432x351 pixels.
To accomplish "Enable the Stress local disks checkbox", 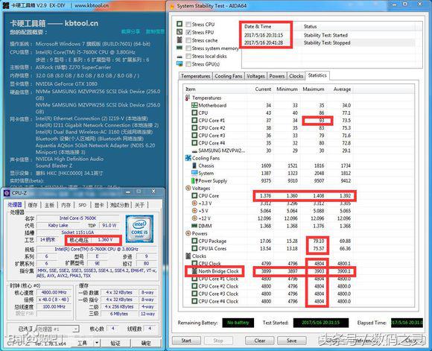I will [x=188, y=56].
